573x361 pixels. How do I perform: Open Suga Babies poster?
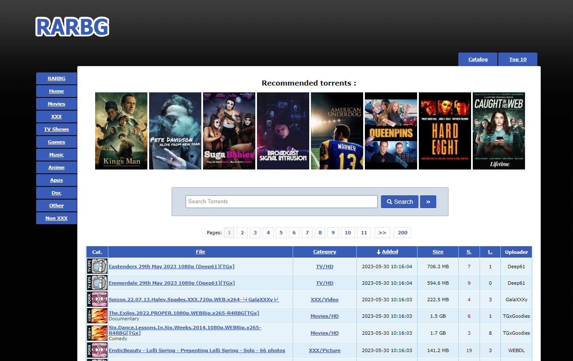[x=229, y=131]
